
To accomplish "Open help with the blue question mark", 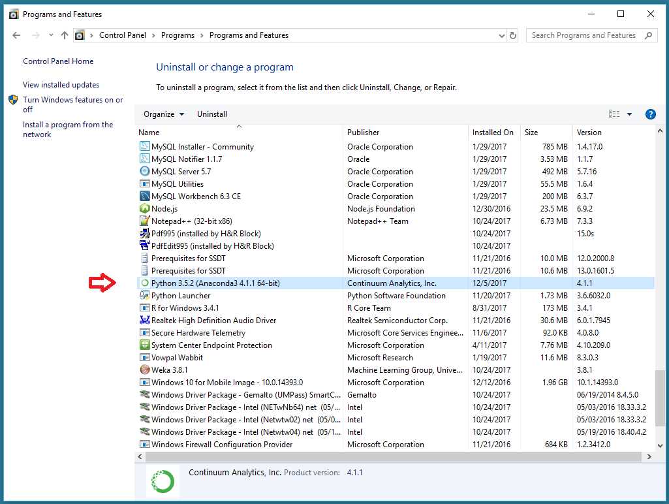I will (x=650, y=114).
